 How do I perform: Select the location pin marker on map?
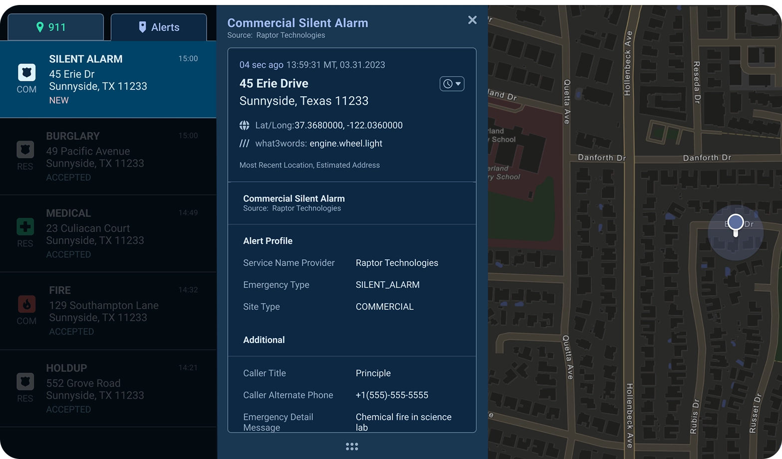pyautogui.click(x=735, y=223)
